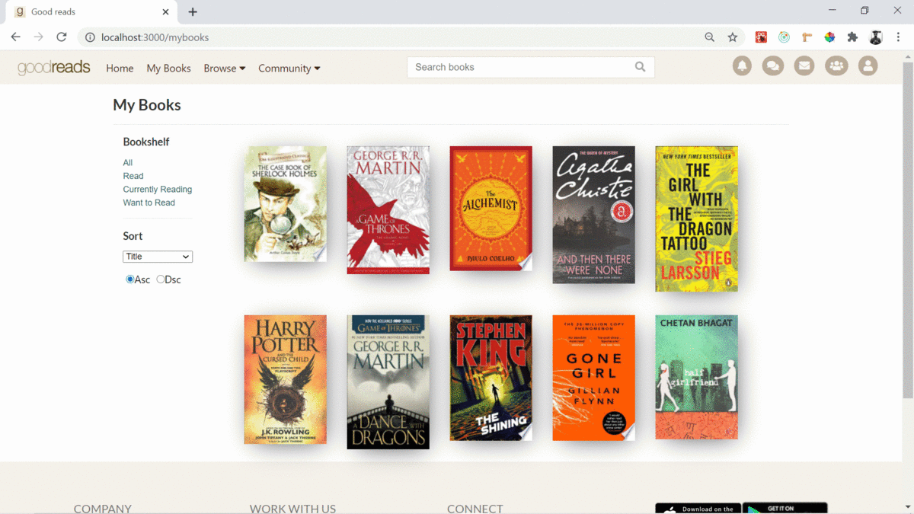The height and width of the screenshot is (514, 914).
Task: Open Chrome three-dot menu
Action: [x=899, y=37]
